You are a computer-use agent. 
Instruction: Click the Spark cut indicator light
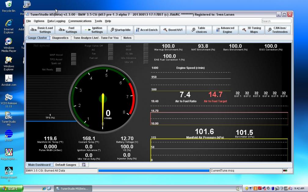[74, 63]
